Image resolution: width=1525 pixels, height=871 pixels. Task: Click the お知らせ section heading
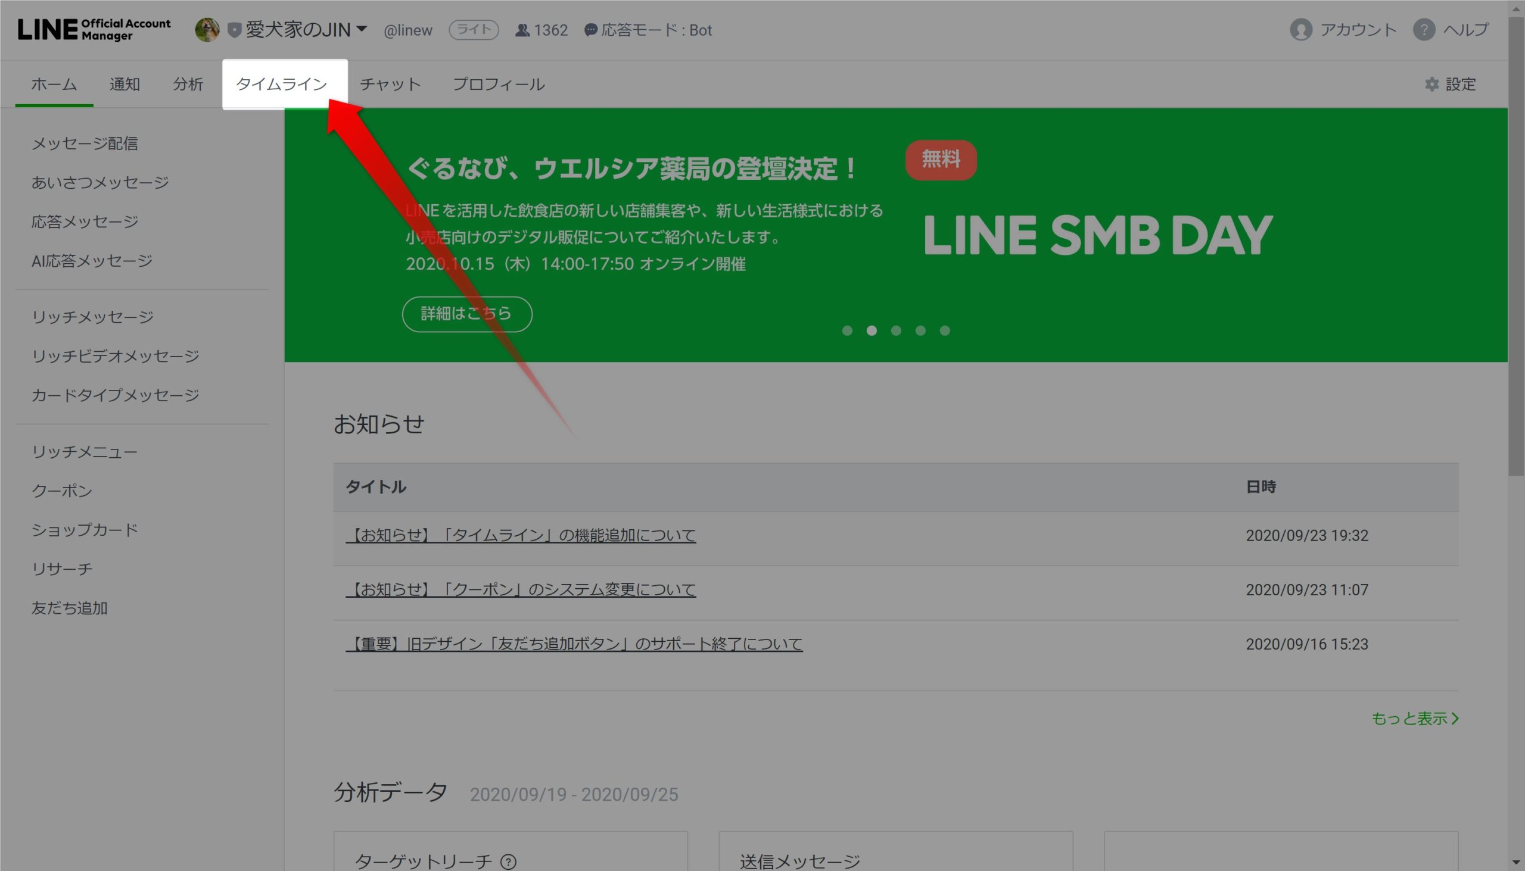379,424
